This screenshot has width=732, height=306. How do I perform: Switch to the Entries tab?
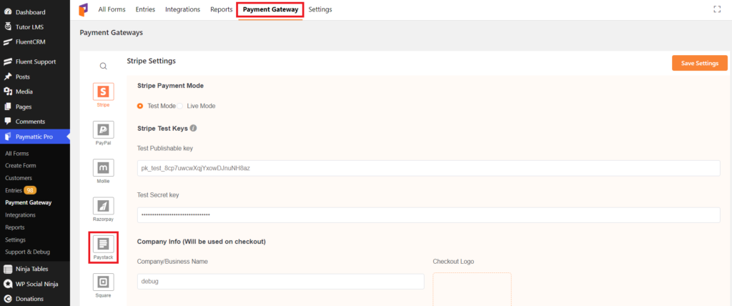coord(145,9)
